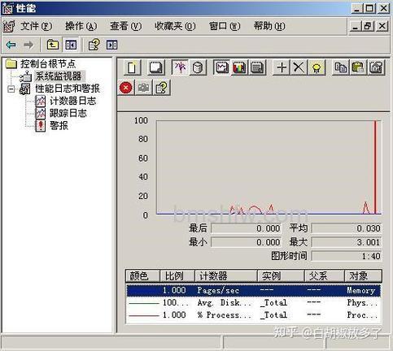Open the 查看(V) menu
Viewport: 393px width, 351px height.
(125, 26)
